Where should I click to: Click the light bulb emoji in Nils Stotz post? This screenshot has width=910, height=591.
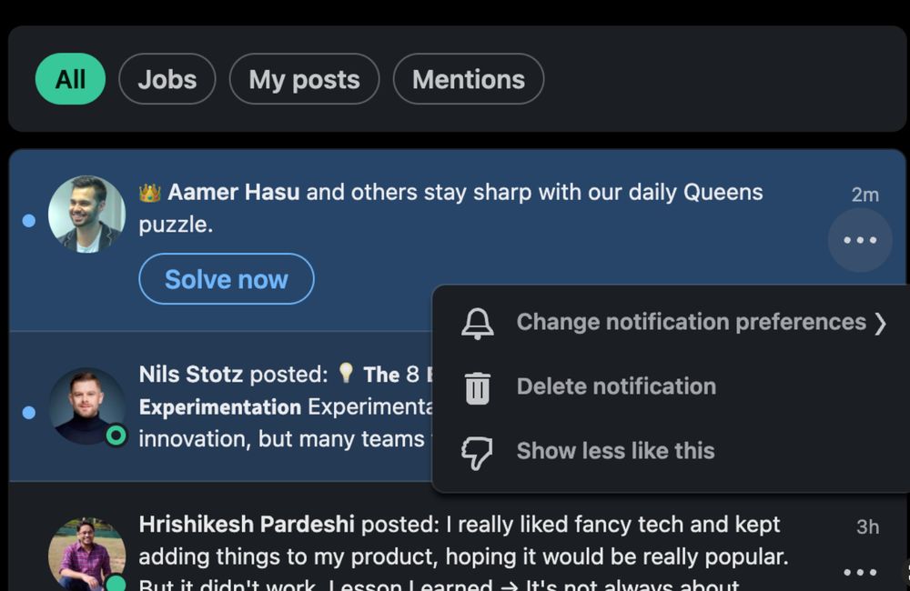tap(346, 374)
